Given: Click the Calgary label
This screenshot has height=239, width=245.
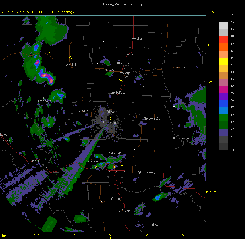Looking at the screenshot, I should [114, 171].
